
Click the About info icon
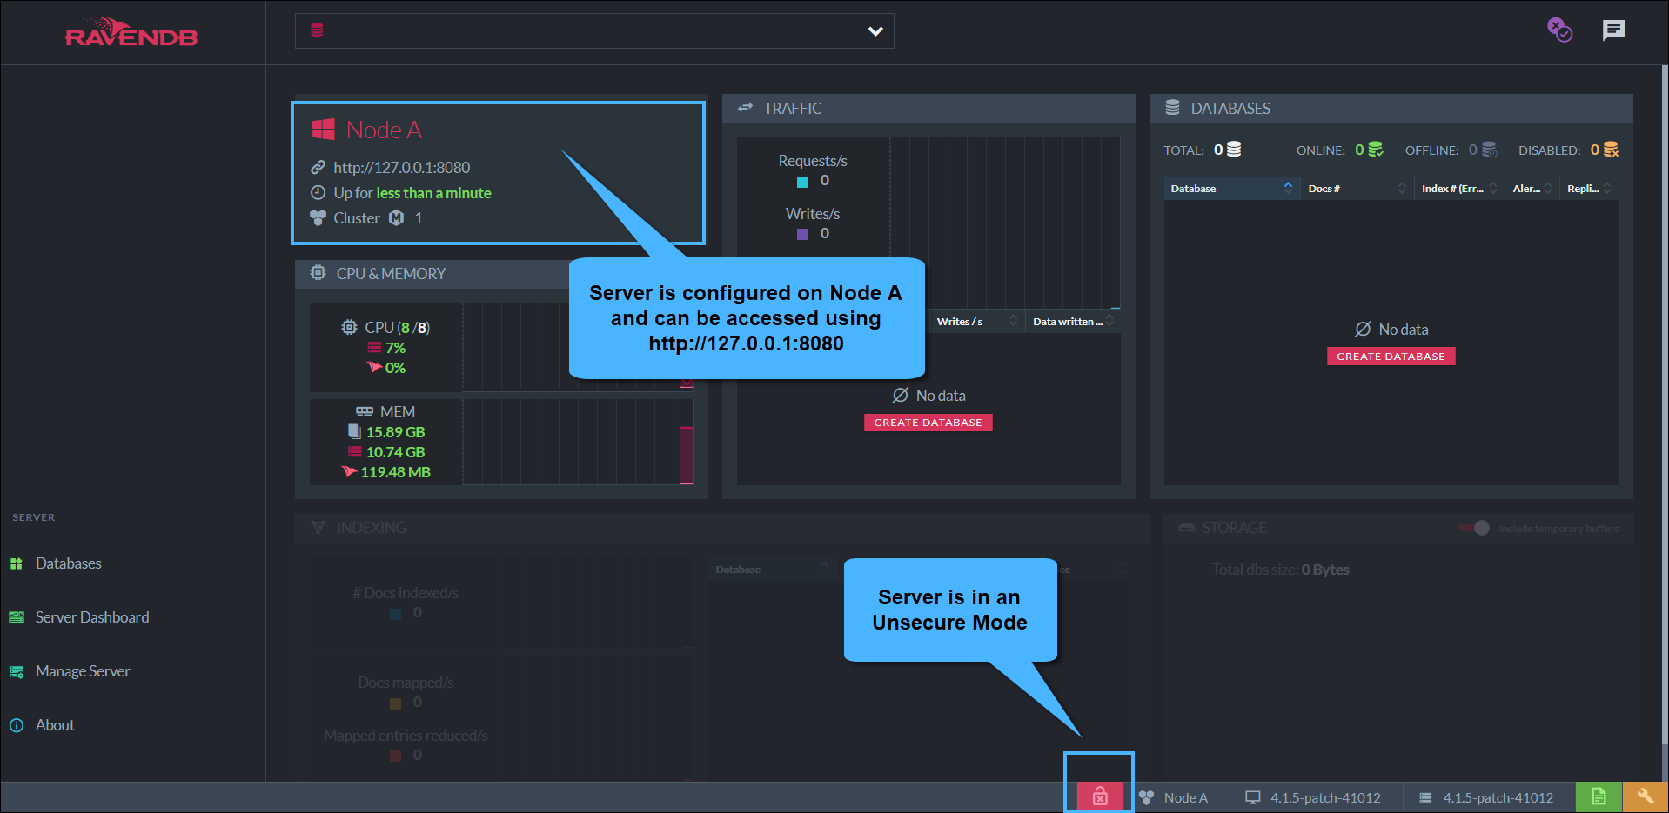coord(17,725)
